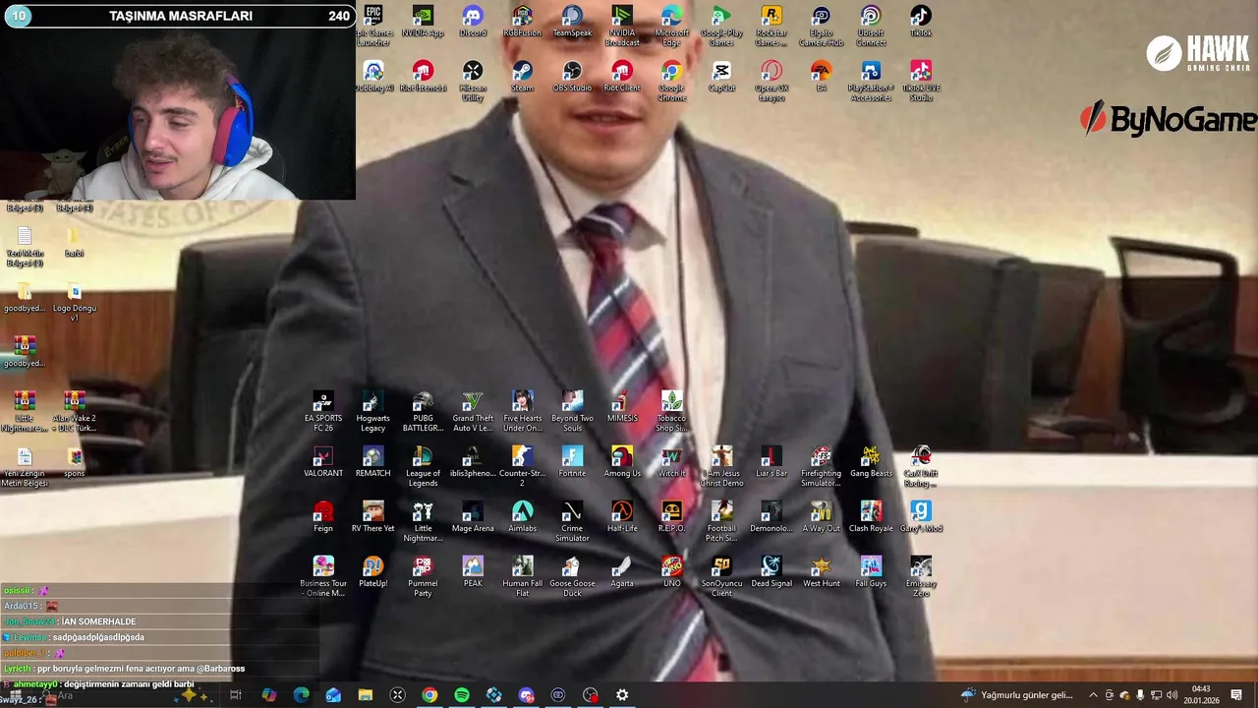
Task: Select Fall Guys desktop icon
Action: click(x=871, y=572)
